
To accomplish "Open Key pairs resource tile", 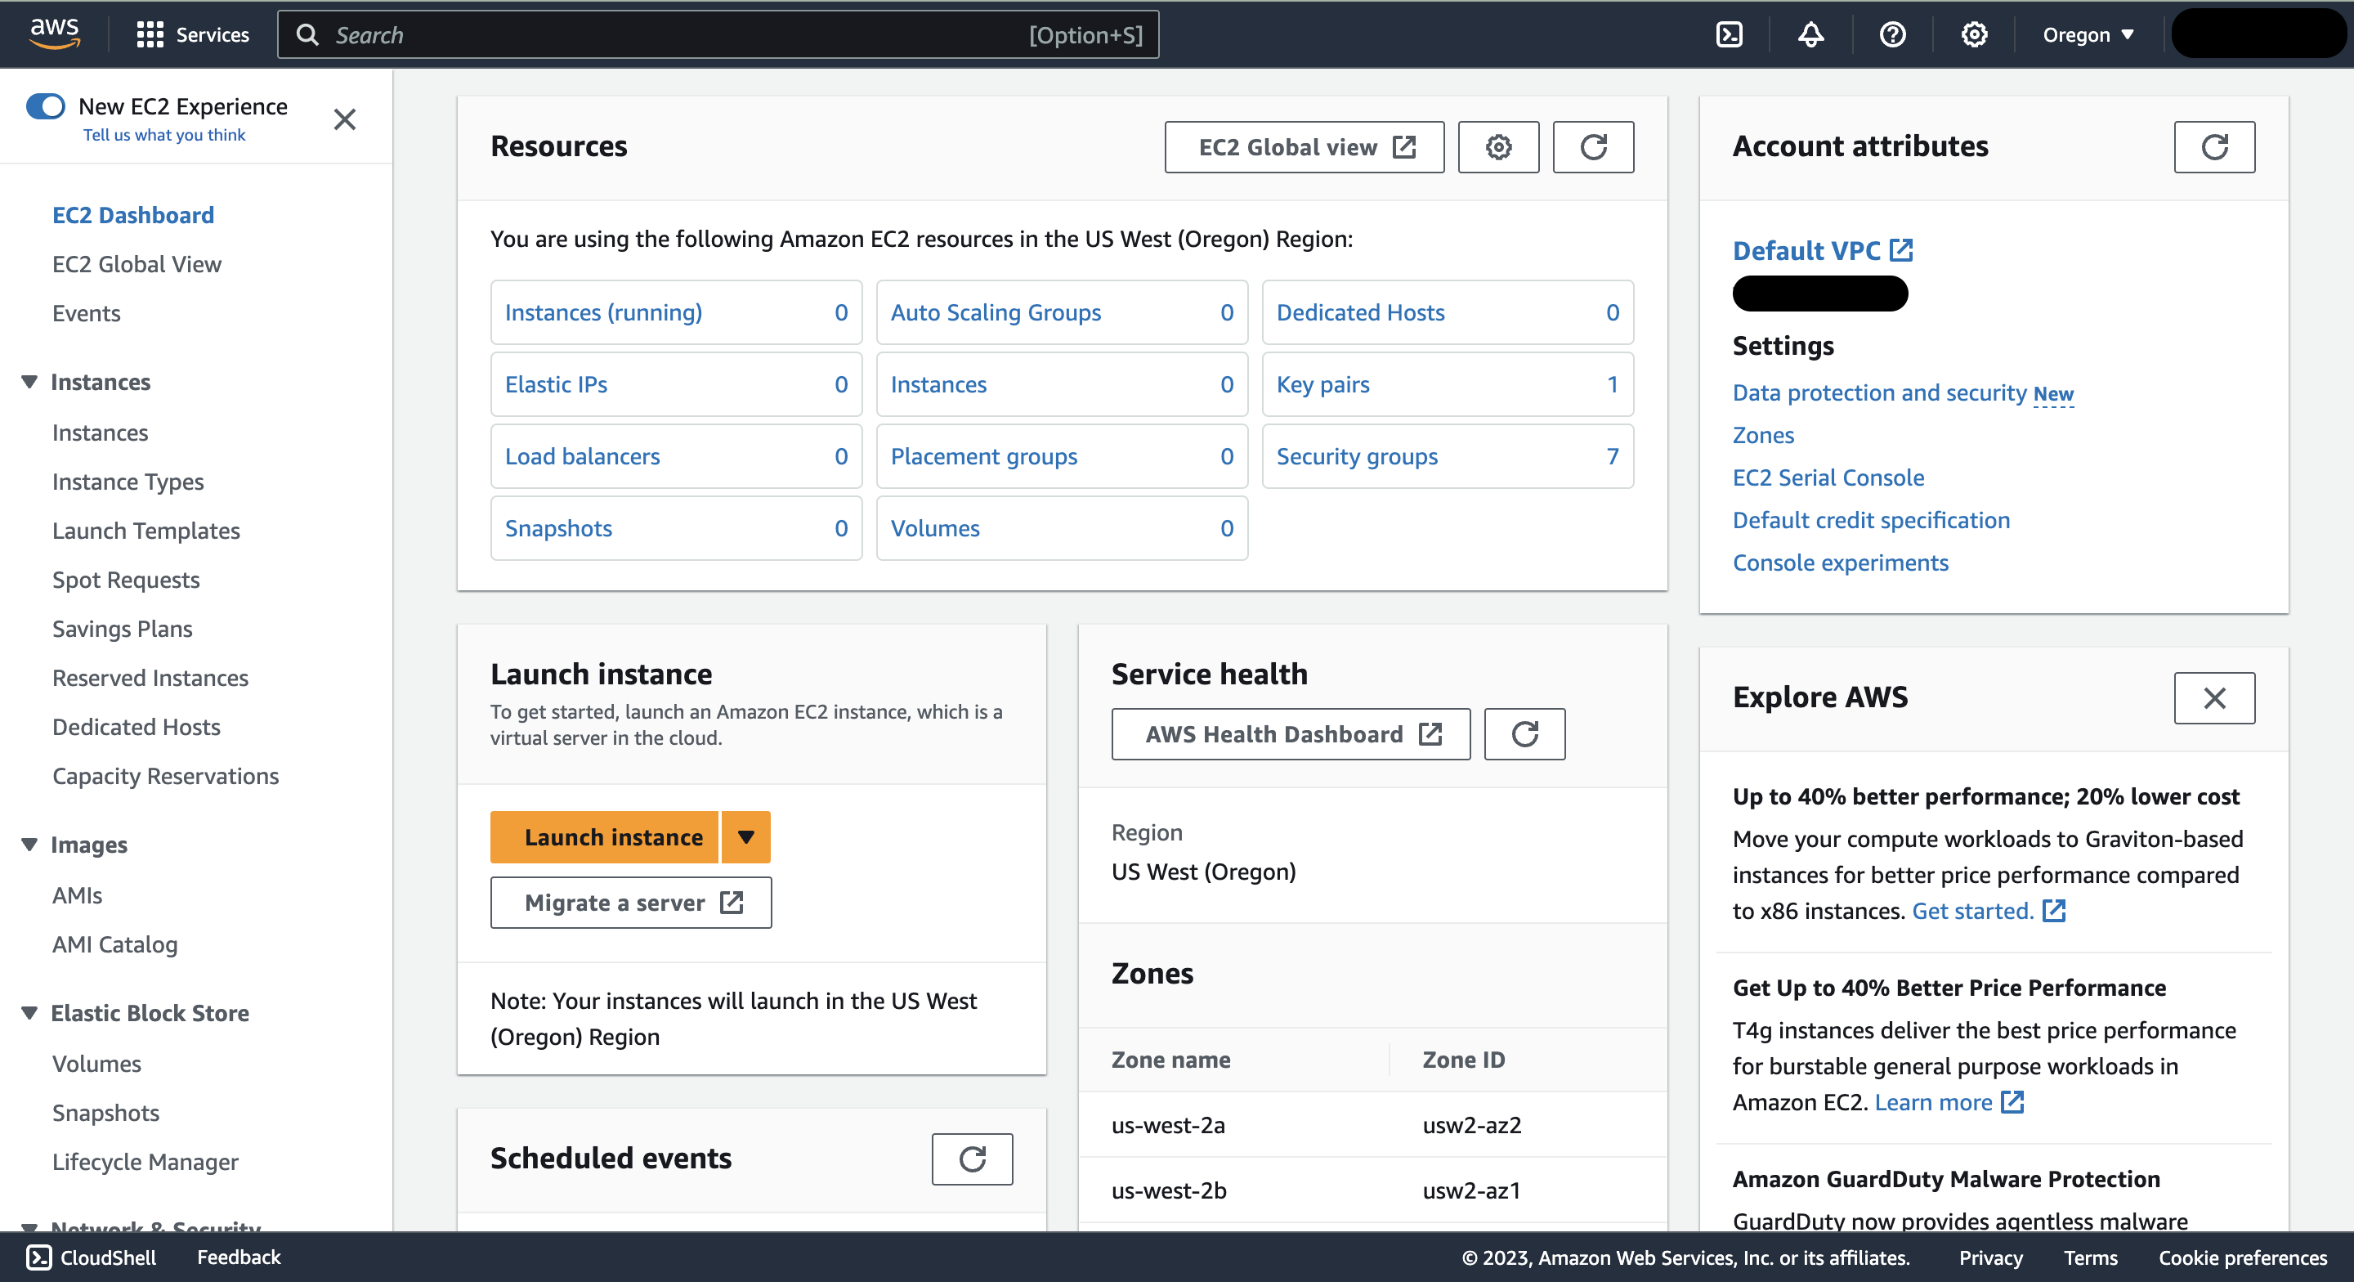I will point(1448,385).
